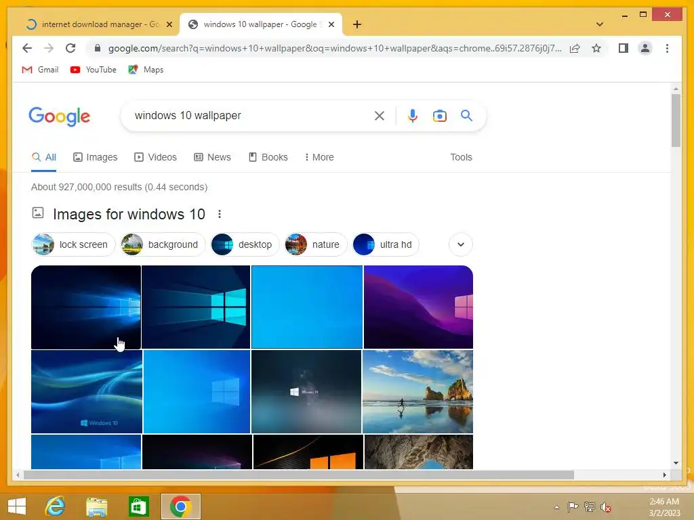Reload the current page
Screen dimensions: 694x520
70,48
